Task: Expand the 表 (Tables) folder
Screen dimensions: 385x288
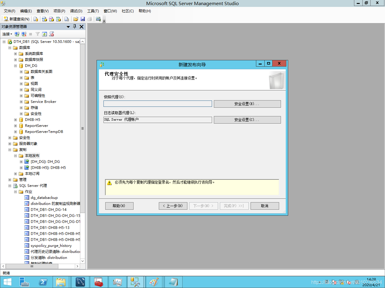Action: 21,78
